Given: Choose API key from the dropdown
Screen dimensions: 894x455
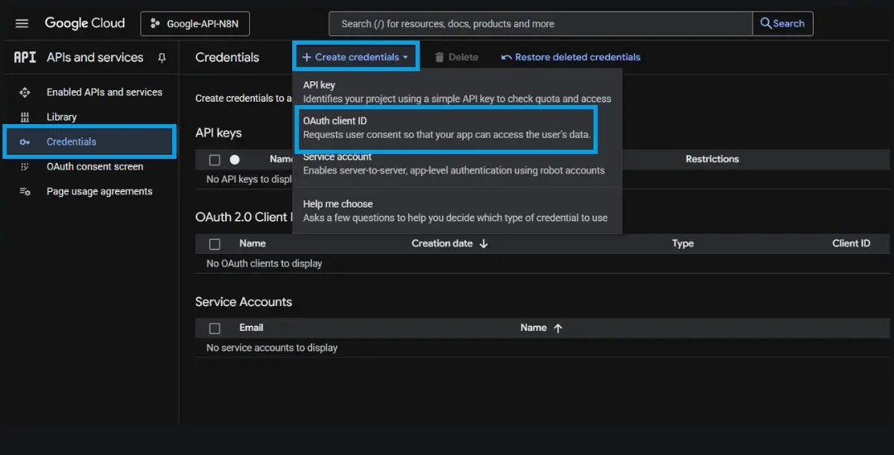Looking at the screenshot, I should pos(457,92).
